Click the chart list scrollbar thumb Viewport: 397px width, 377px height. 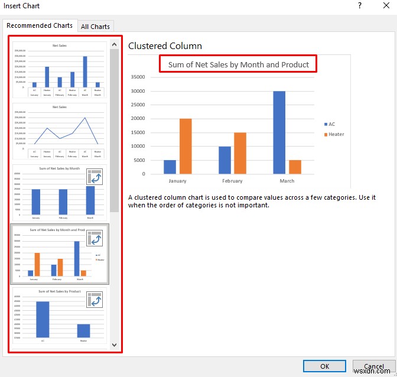[114, 131]
